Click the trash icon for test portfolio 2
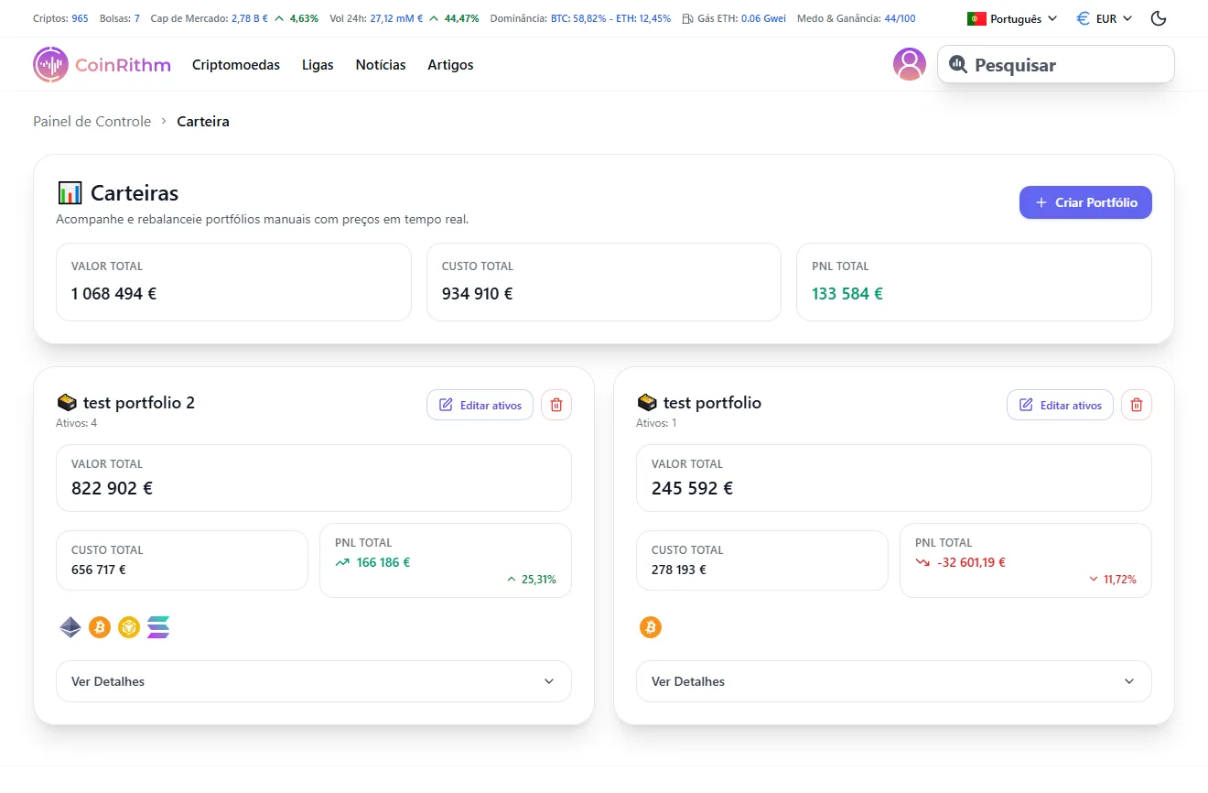This screenshot has height=793, width=1208. tap(555, 404)
